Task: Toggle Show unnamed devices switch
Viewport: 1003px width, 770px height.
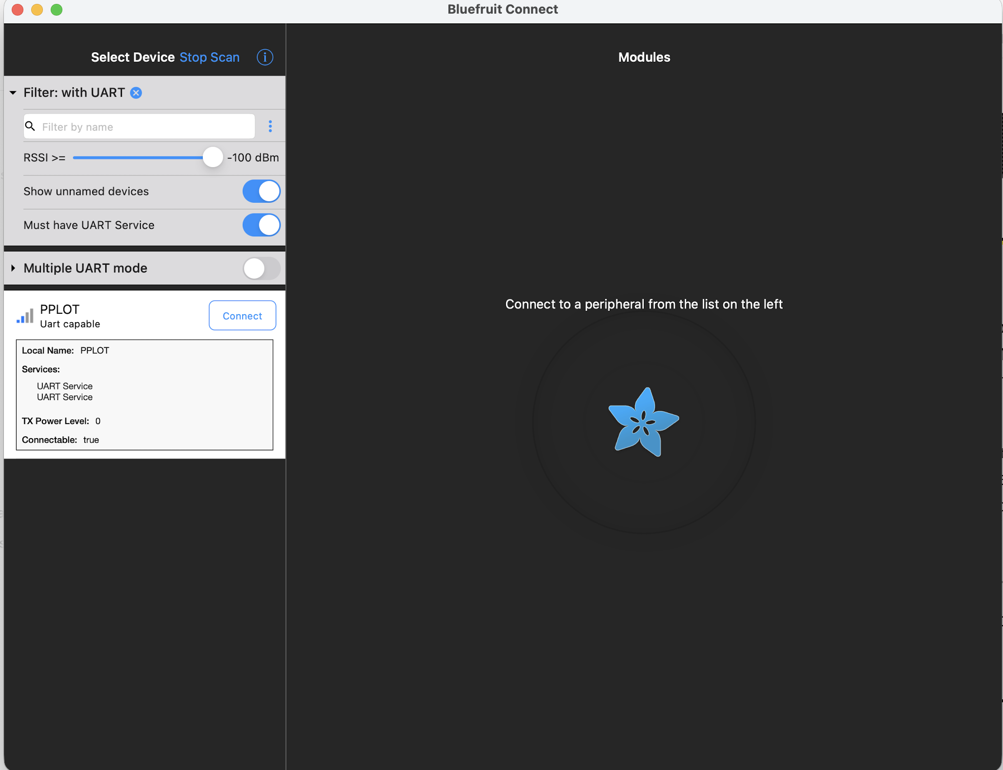Action: (x=261, y=191)
